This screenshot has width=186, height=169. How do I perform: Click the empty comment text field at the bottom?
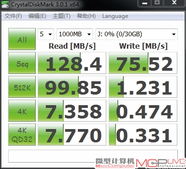(93, 156)
